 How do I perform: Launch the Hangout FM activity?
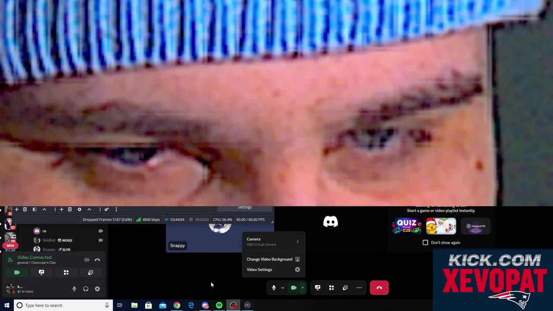[x=475, y=226]
